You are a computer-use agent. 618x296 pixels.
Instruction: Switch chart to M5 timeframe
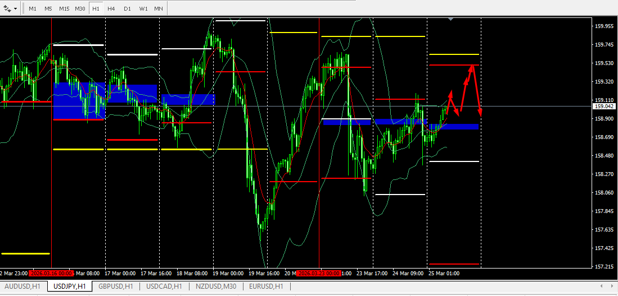(48, 8)
